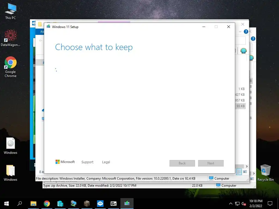The height and width of the screenshot is (209, 279).
Task: Click the blue sandbox taskbar icon
Action: pos(100,203)
